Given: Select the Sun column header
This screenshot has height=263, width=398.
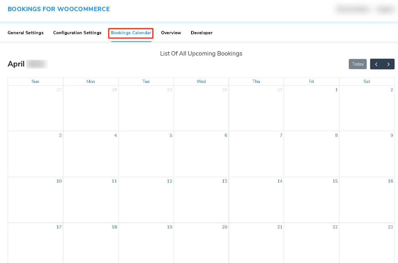Looking at the screenshot, I should [35, 81].
